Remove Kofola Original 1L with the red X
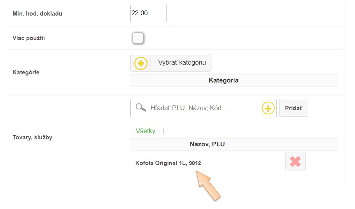This screenshot has height=209, width=355. pyautogui.click(x=295, y=162)
